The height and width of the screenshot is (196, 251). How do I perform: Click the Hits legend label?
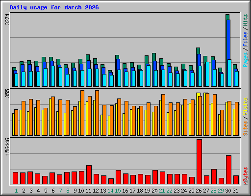246,20
